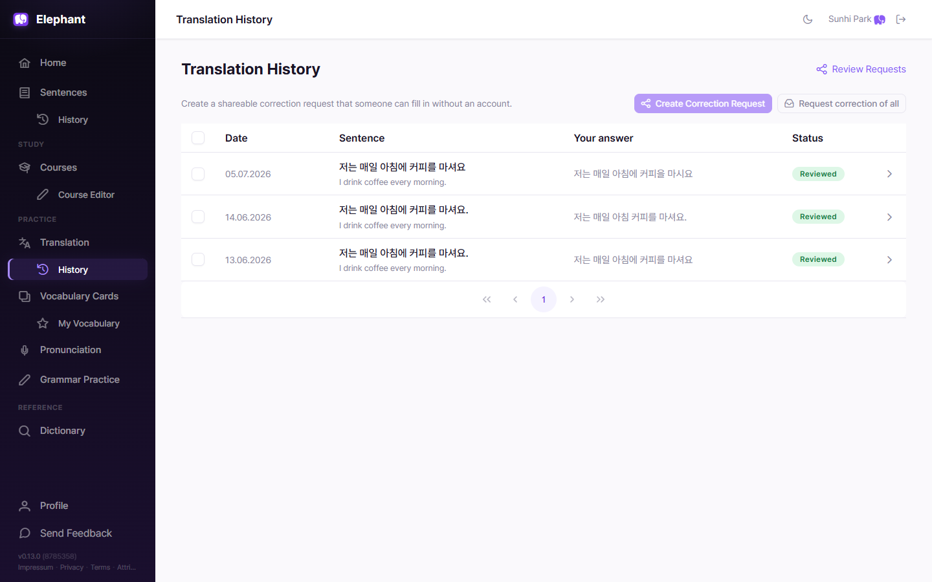Click the Sentences list icon
The height and width of the screenshot is (582, 932).
[25, 92]
